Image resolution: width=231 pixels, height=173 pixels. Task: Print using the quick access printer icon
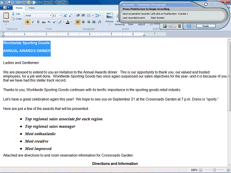coord(24,3)
